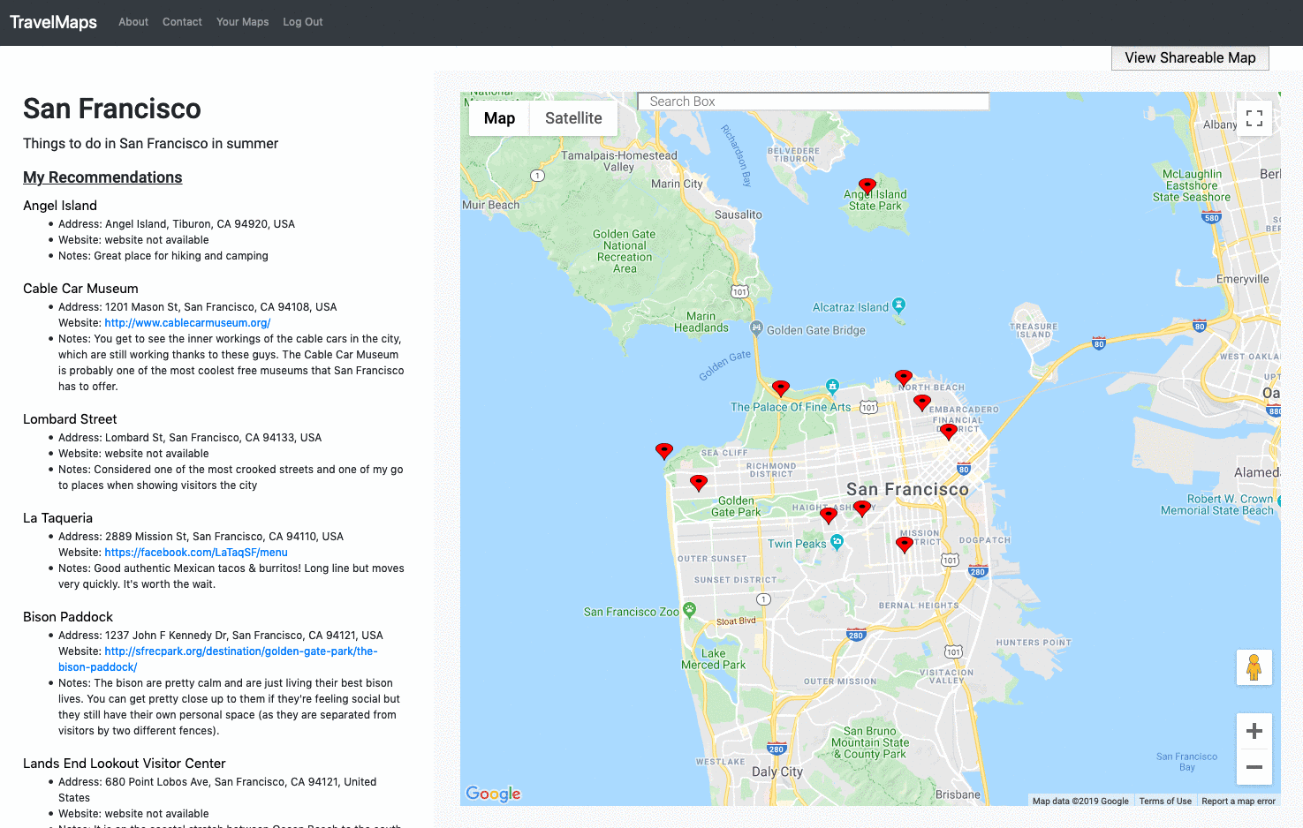Zoom out the map with minus button

click(1254, 767)
